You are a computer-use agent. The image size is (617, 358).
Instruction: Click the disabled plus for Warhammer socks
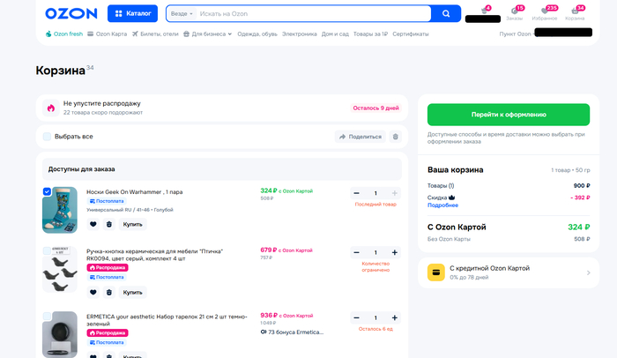(x=395, y=193)
